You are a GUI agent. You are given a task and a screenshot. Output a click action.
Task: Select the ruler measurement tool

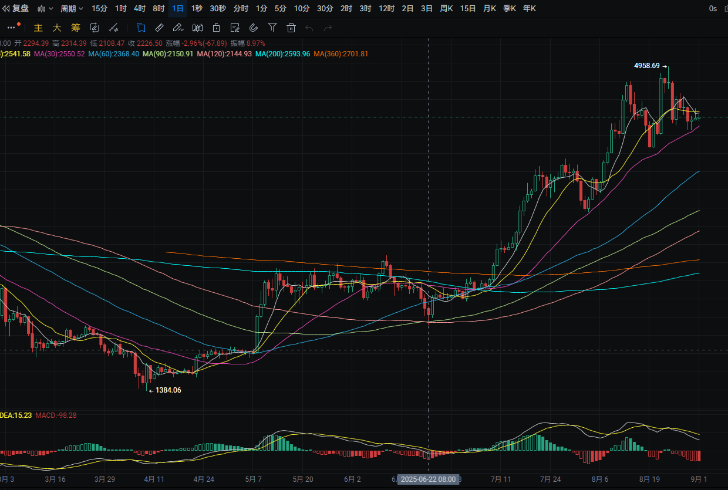click(x=159, y=28)
